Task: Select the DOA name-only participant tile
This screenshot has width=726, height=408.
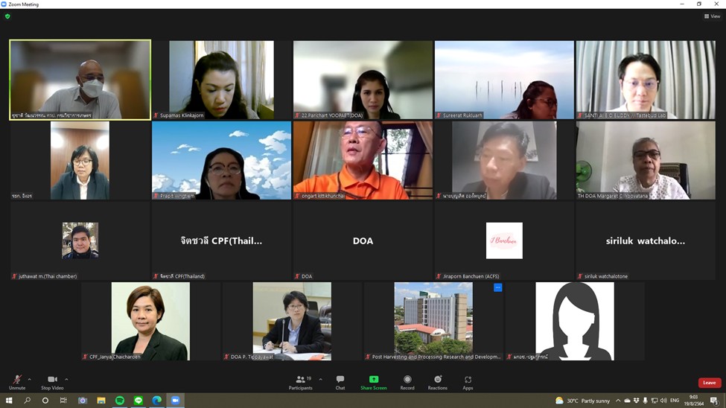Action: click(x=363, y=240)
